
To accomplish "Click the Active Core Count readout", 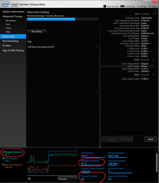I will pos(120,170).
